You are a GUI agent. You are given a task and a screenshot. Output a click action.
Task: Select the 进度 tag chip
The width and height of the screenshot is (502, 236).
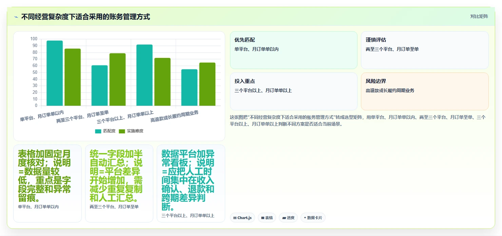click(x=288, y=218)
